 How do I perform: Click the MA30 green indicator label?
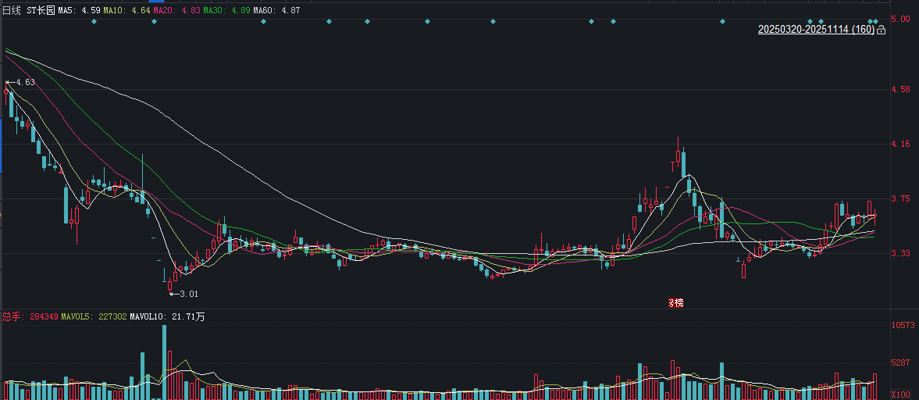[x=226, y=10]
